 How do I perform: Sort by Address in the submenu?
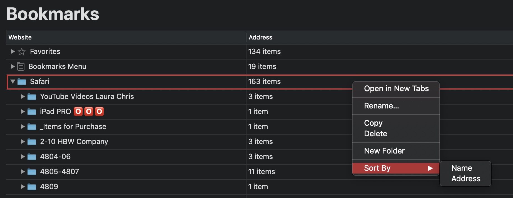coord(466,179)
